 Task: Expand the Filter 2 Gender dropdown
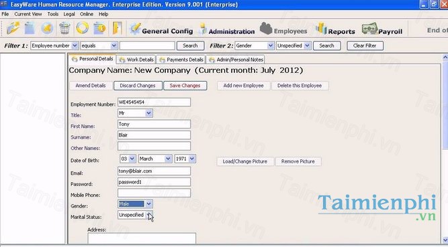[x=271, y=46]
